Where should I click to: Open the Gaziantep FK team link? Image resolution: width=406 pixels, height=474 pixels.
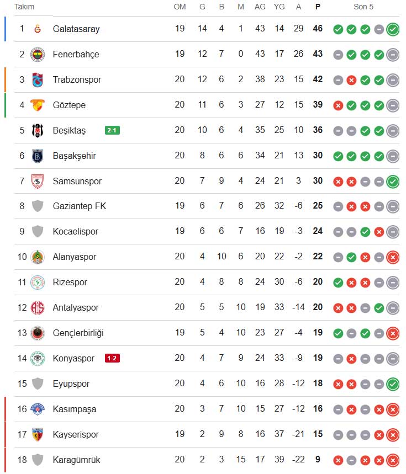[x=80, y=206]
